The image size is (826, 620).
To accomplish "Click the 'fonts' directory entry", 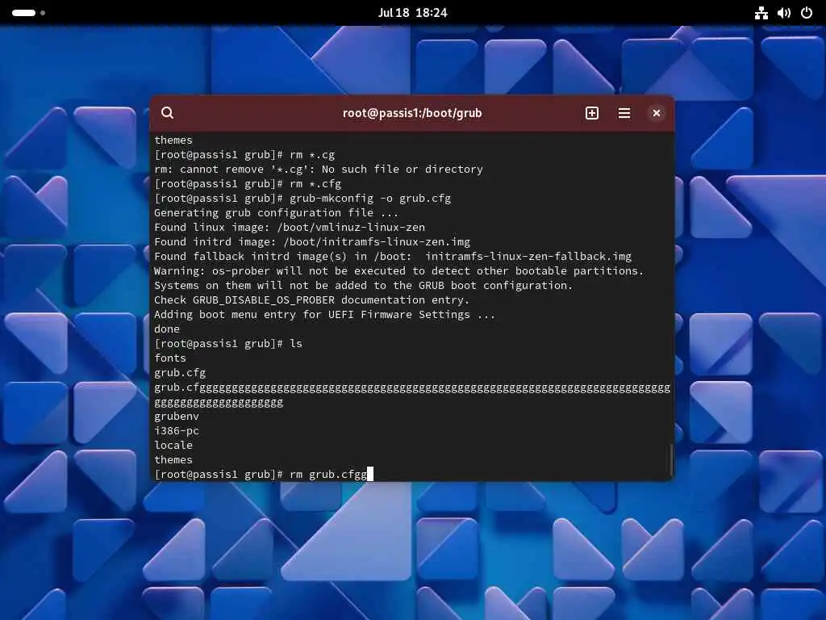I will (169, 358).
